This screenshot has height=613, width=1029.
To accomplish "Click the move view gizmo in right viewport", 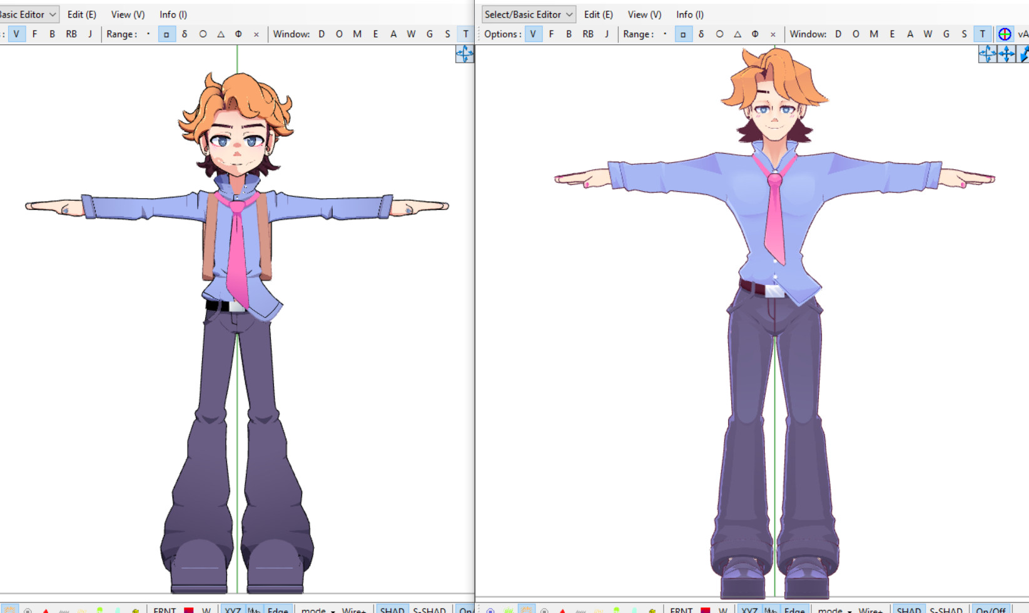I will point(1006,54).
